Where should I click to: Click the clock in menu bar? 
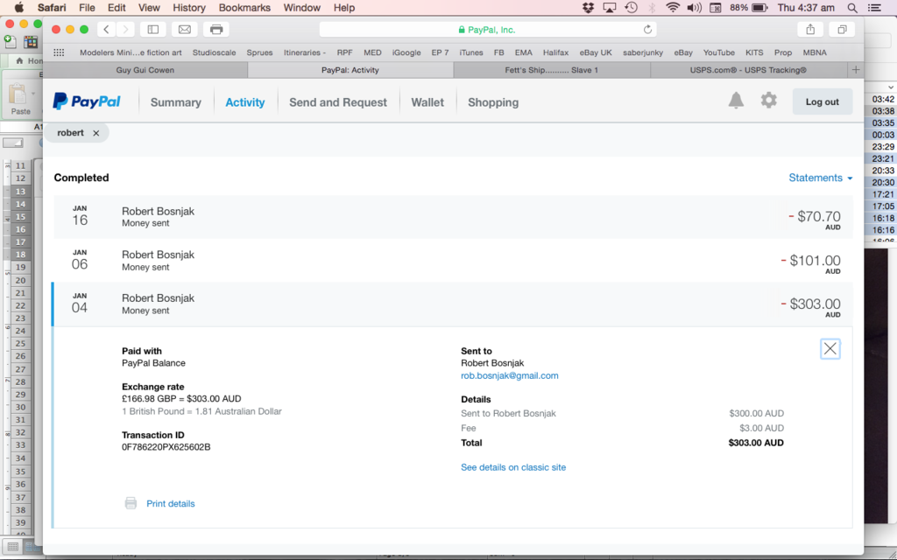(x=806, y=8)
